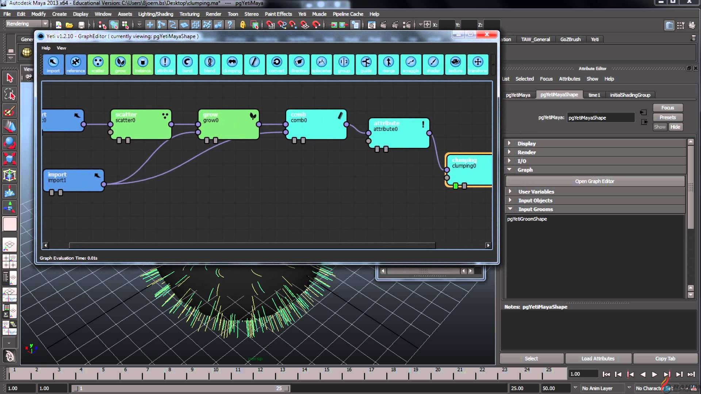
Task: Add a comb node from toolbar
Action: coord(254,64)
